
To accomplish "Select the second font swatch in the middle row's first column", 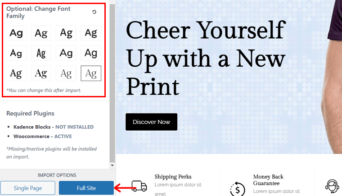I will 16,53.
